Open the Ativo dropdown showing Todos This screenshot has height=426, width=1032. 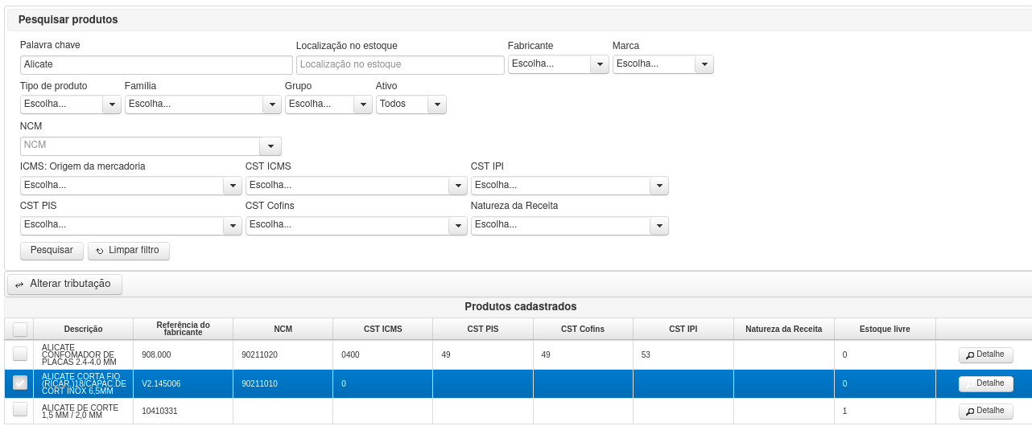click(411, 104)
